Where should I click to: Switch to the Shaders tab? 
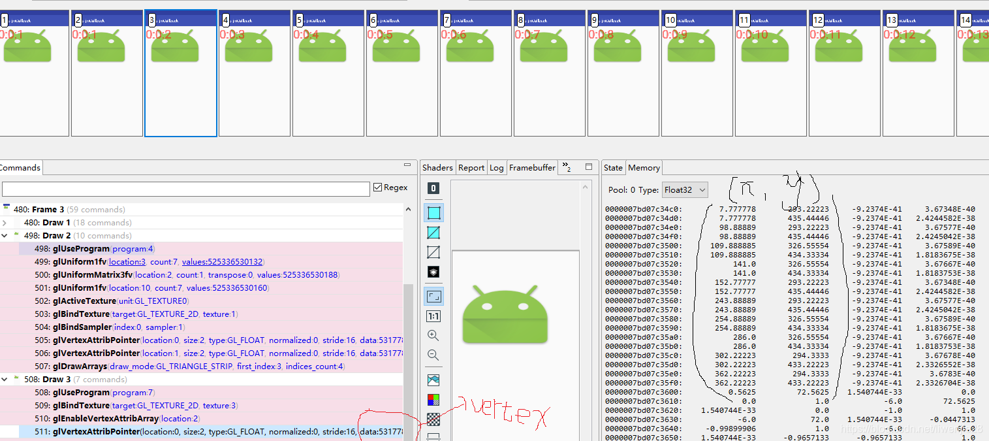click(x=437, y=168)
